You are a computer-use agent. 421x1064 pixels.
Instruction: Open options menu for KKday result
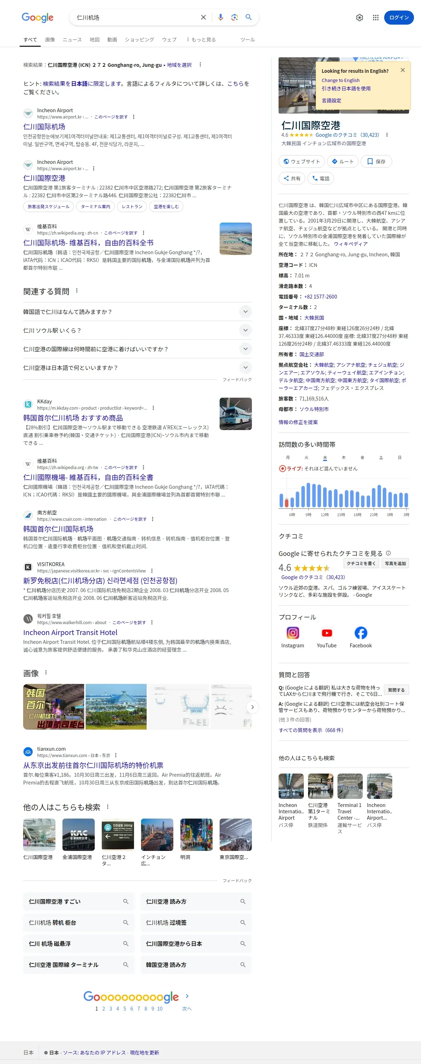point(153,408)
